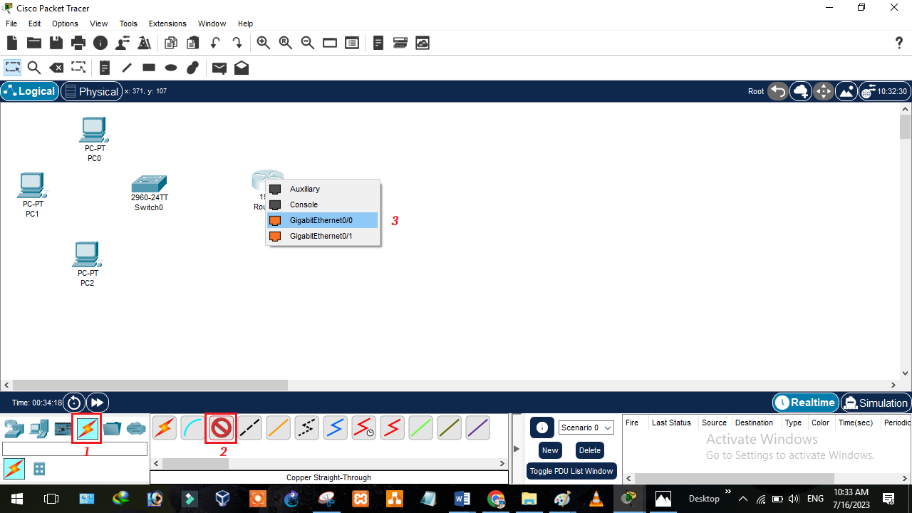The image size is (912, 513).
Task: Open the Scenario 0 dropdown
Action: point(586,427)
